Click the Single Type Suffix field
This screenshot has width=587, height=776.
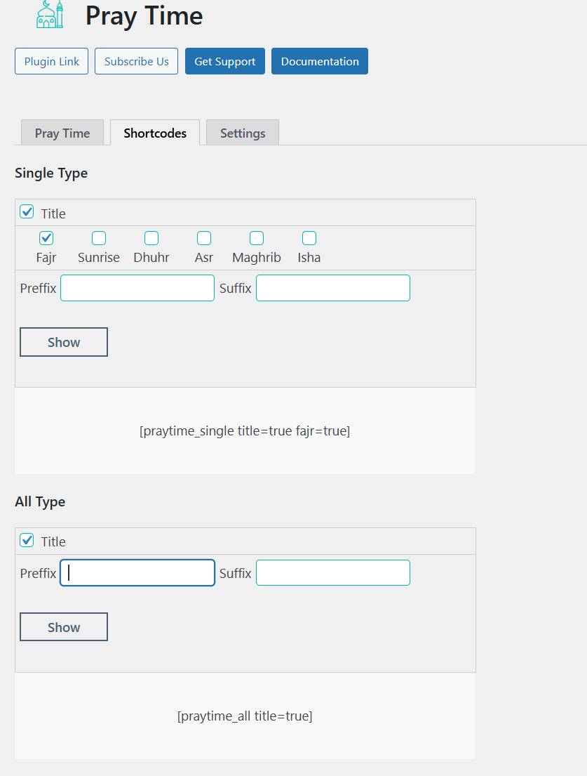point(333,288)
